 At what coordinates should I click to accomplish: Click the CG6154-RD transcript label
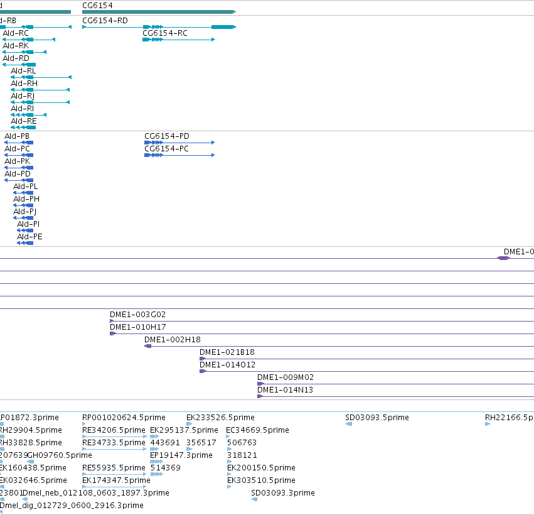[x=105, y=21]
